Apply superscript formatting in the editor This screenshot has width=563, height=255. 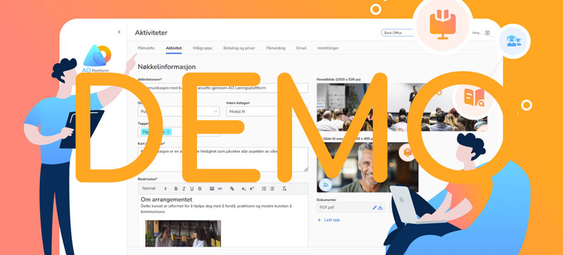click(x=252, y=188)
